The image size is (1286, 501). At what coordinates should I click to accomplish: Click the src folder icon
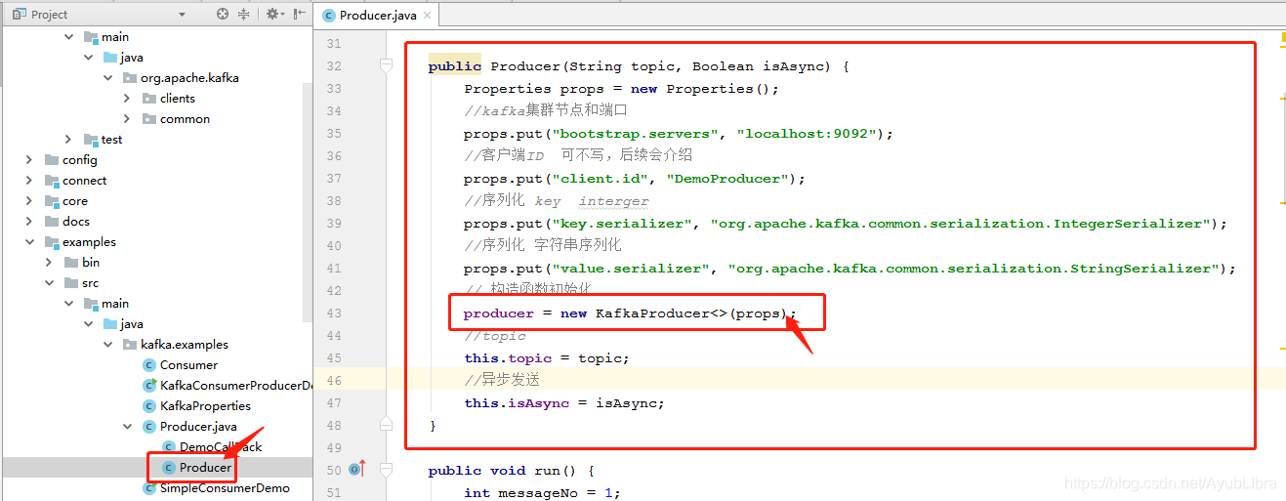pyautogui.click(x=71, y=283)
